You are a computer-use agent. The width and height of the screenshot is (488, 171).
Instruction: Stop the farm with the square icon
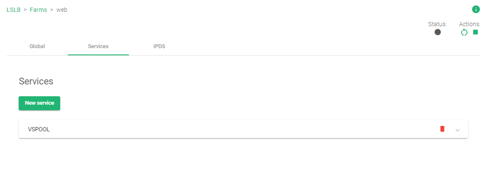tap(475, 32)
